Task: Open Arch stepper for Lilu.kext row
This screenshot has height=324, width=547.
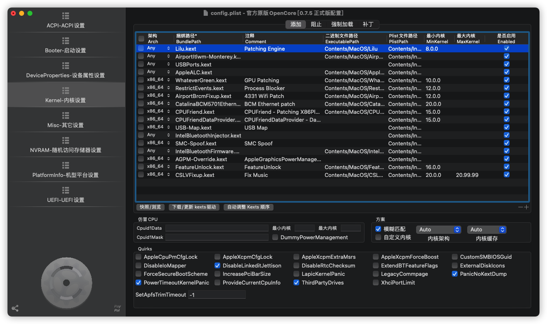Action: pos(168,49)
